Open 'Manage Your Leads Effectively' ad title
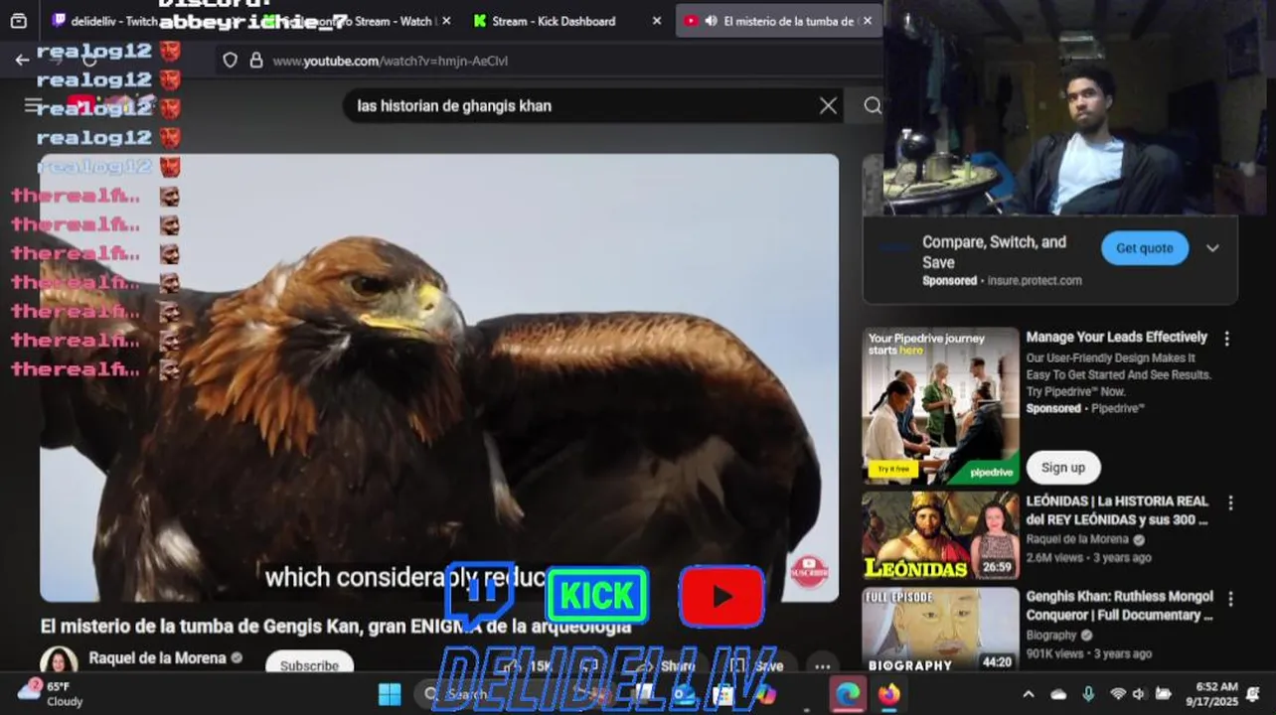 coord(1116,338)
